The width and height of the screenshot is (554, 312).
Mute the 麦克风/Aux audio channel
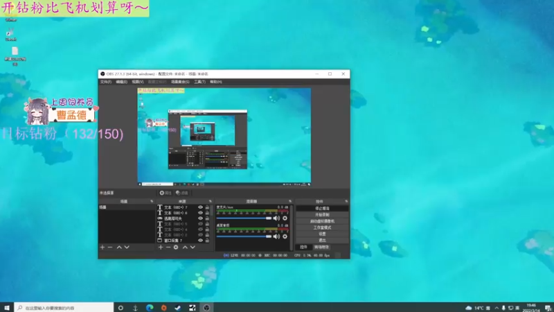coord(276,218)
